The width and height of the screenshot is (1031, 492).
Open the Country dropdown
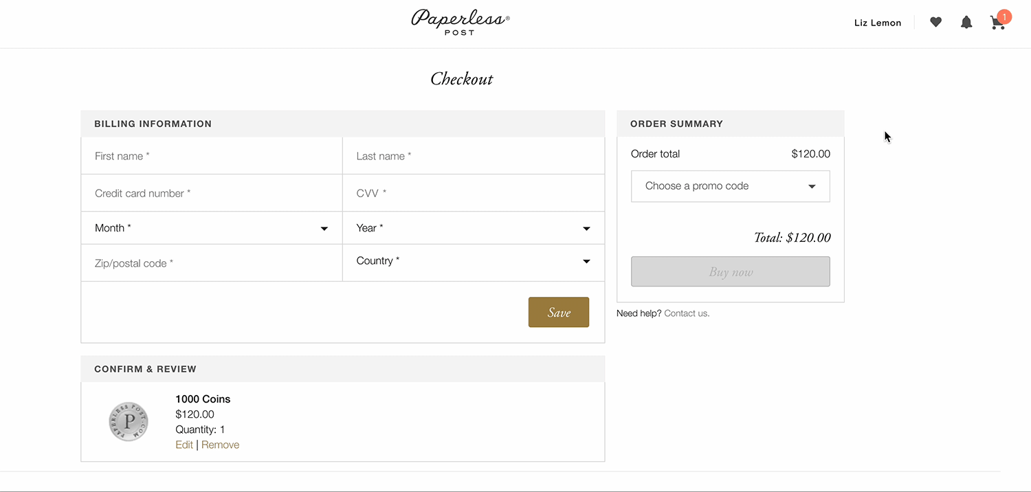(474, 261)
